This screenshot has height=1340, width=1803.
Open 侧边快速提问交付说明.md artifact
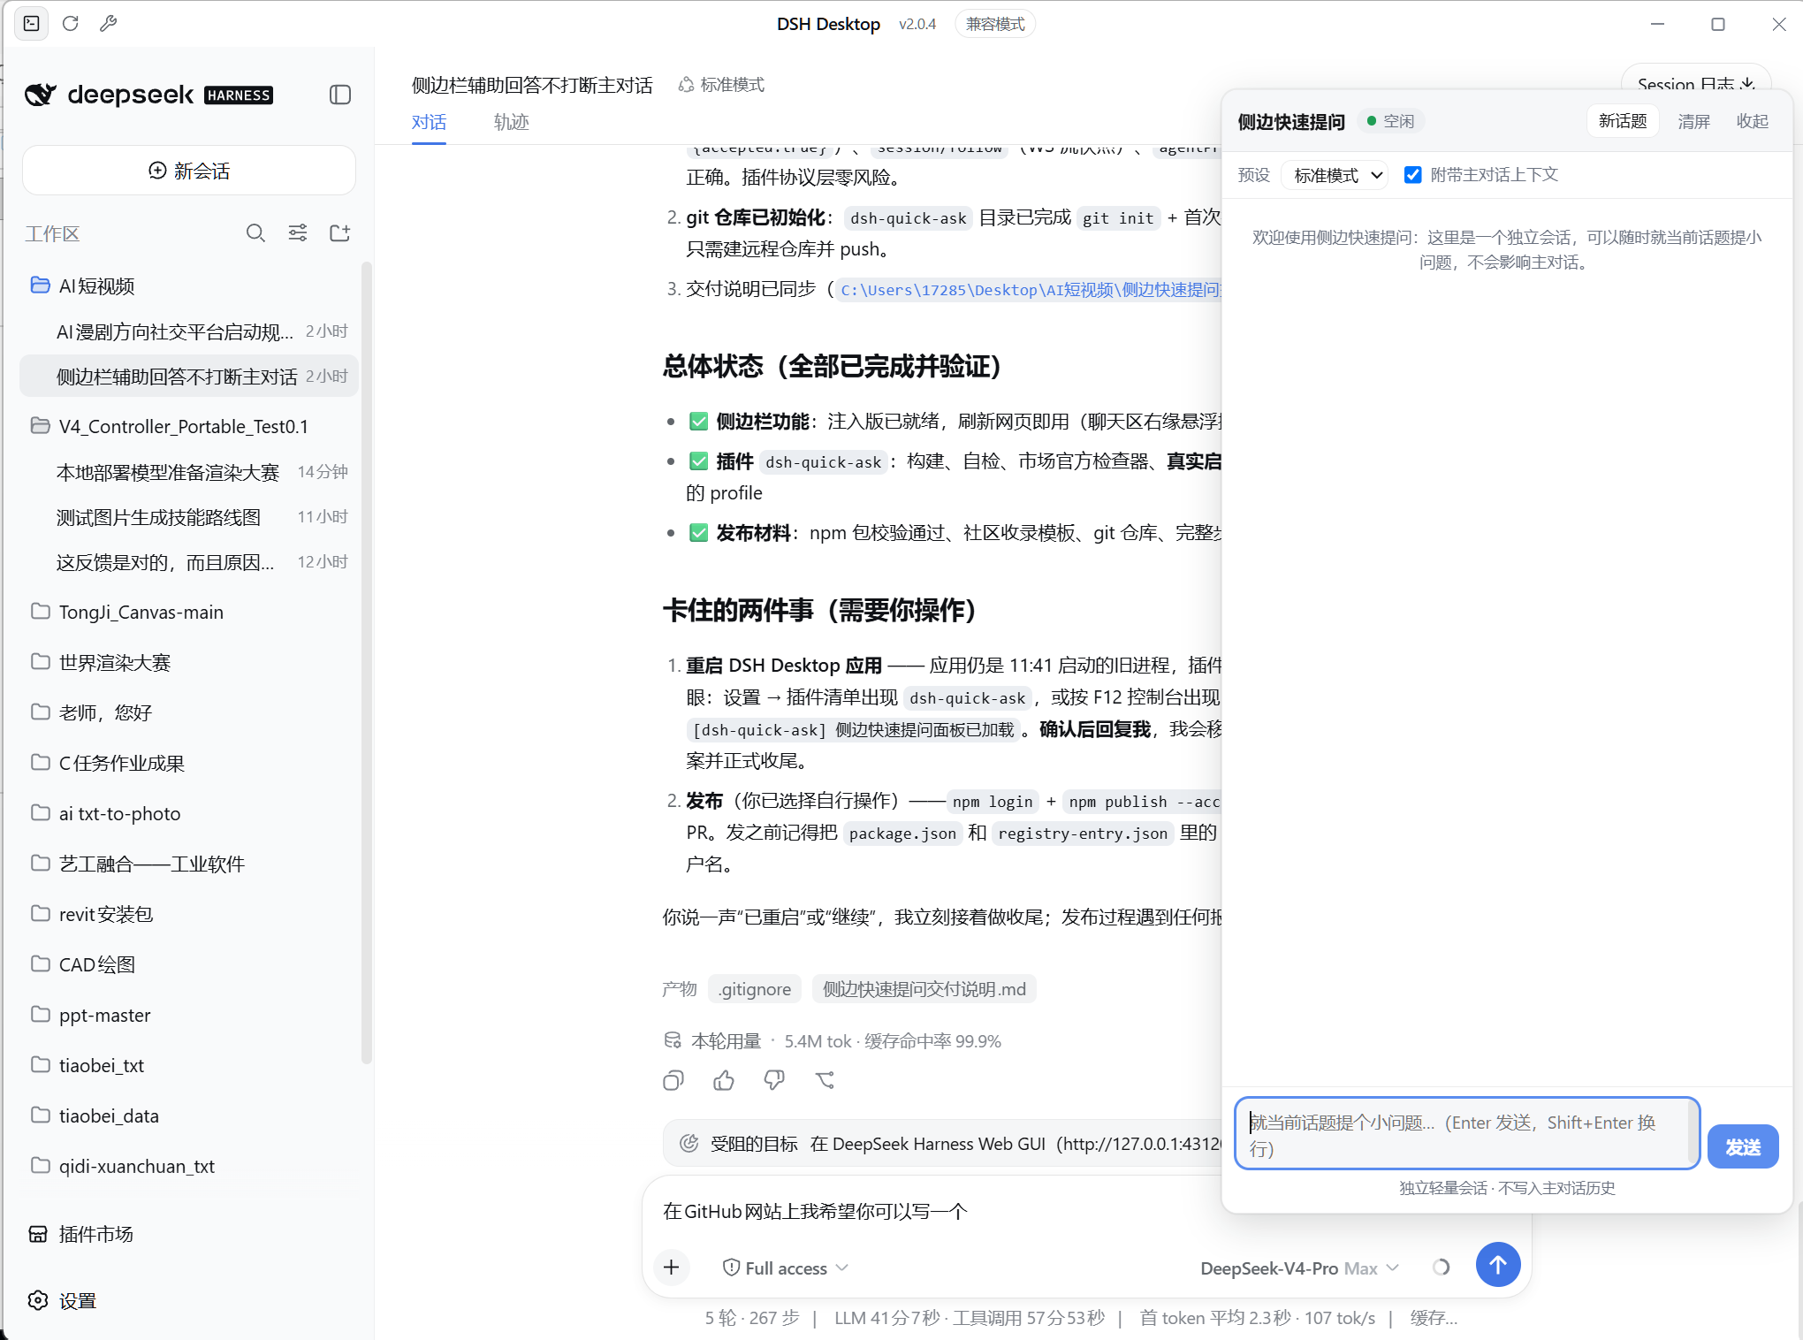coord(924,989)
